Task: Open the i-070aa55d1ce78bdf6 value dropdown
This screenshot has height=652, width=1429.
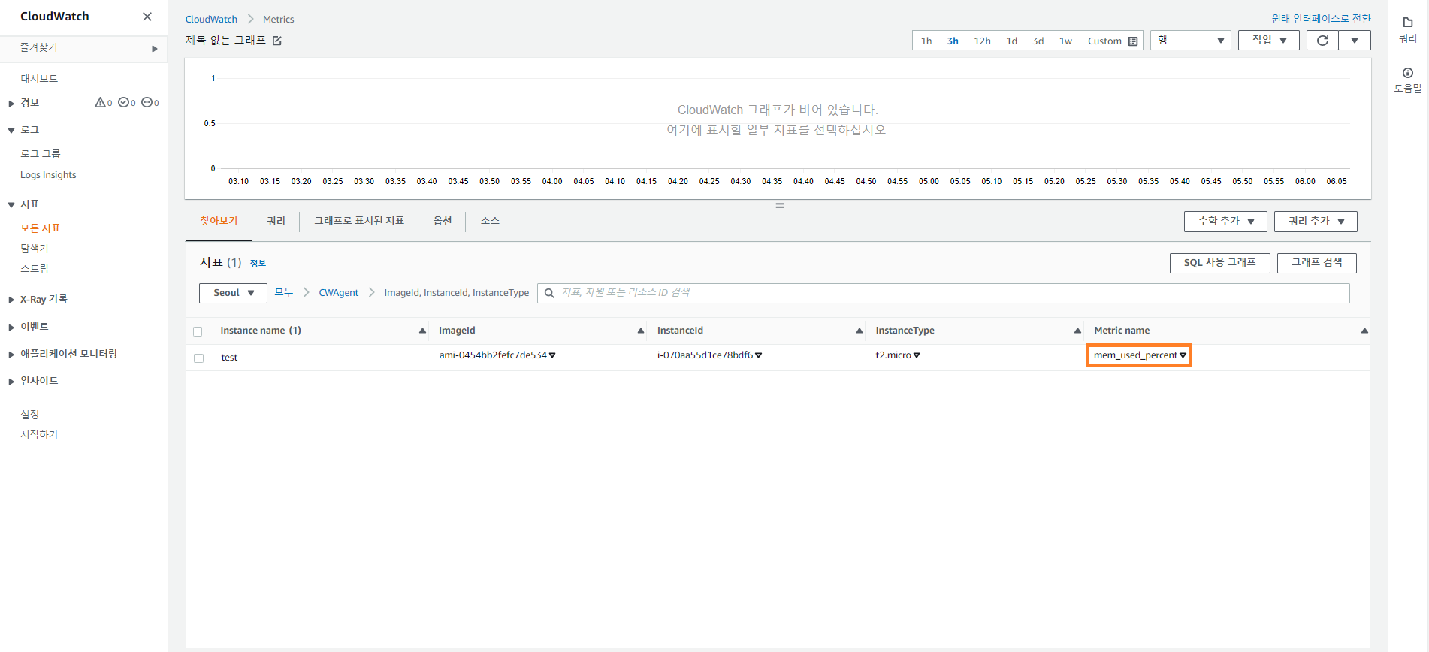Action: 758,355
